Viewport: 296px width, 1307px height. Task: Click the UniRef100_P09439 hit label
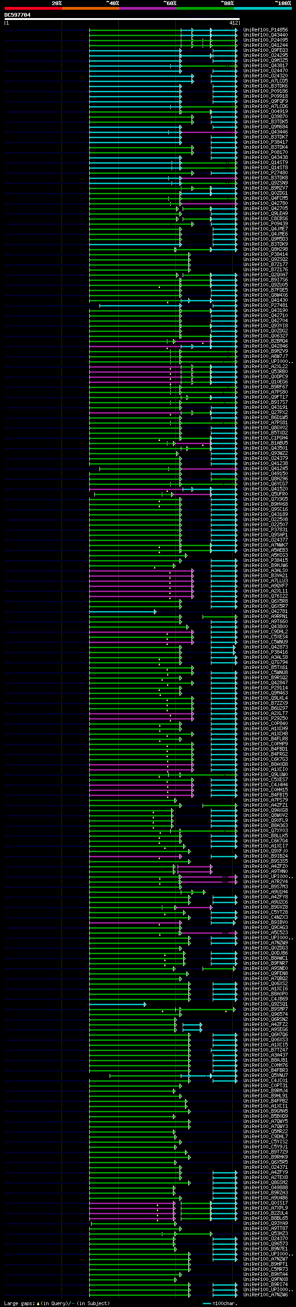[x=265, y=223]
